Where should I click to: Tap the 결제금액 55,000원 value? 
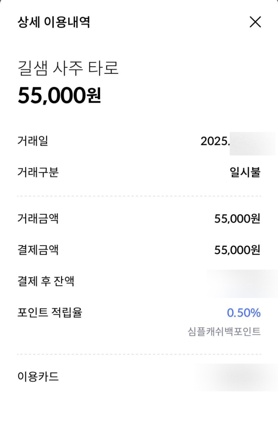tap(237, 250)
